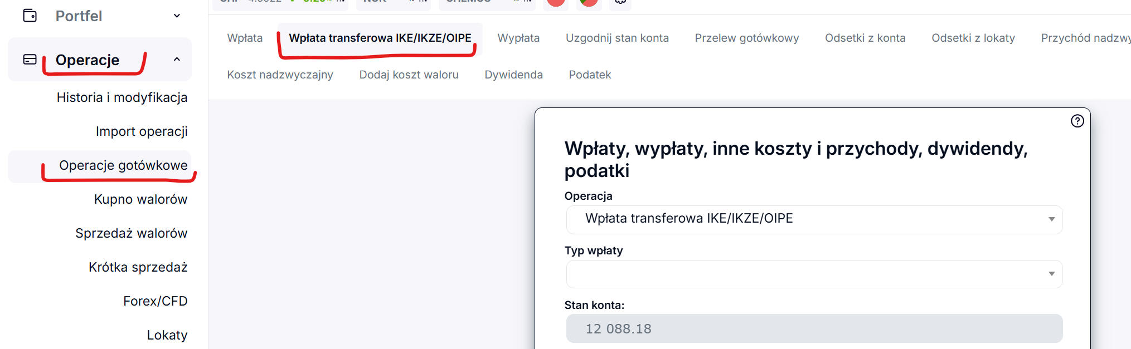The height and width of the screenshot is (349, 1131).
Task: Open the Przelew gotówkowy tab
Action: [x=746, y=38]
